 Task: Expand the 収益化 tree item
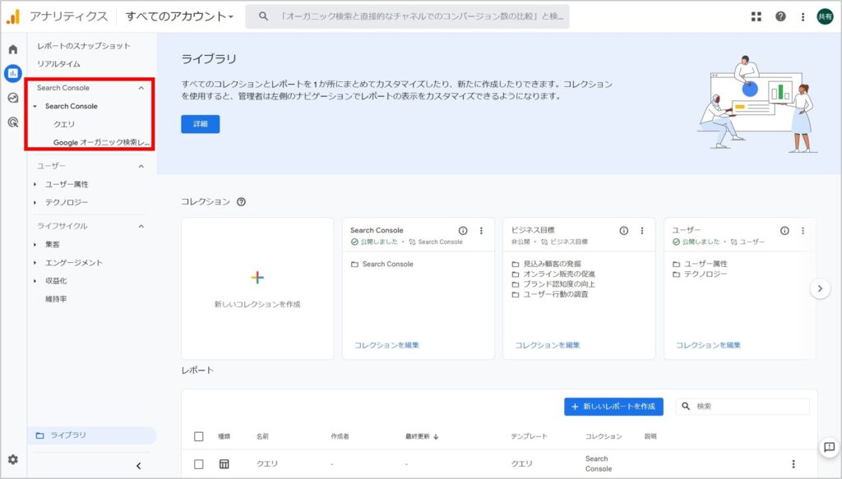click(35, 281)
